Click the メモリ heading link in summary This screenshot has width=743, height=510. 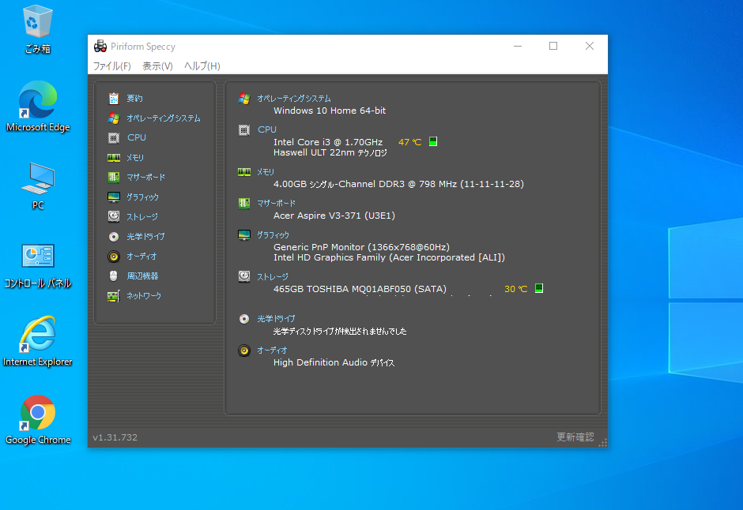click(x=266, y=172)
